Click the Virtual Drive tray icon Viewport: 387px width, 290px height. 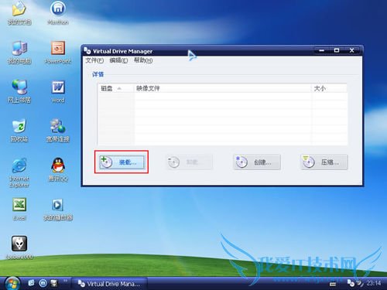pos(351,283)
